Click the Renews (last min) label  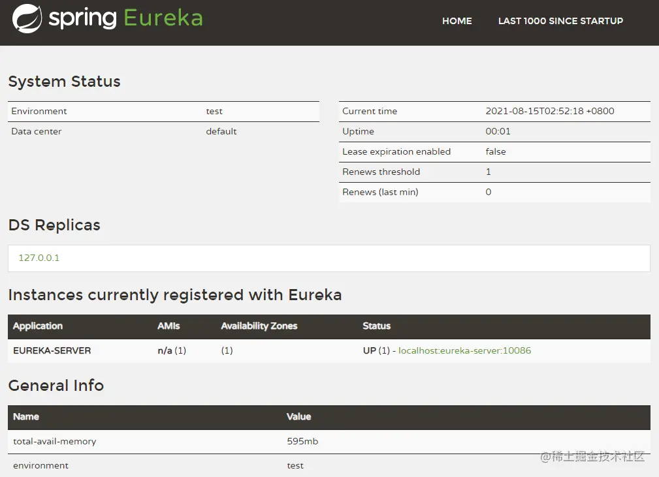pyautogui.click(x=380, y=192)
